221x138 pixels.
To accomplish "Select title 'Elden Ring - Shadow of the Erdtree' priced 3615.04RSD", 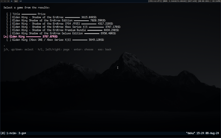I will tap(38, 17).
